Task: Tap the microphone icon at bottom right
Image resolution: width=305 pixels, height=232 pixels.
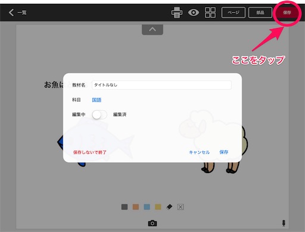Action: tap(284, 223)
